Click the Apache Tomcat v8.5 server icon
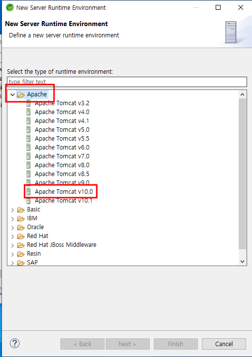This screenshot has height=357, width=252. pyautogui.click(x=28, y=174)
